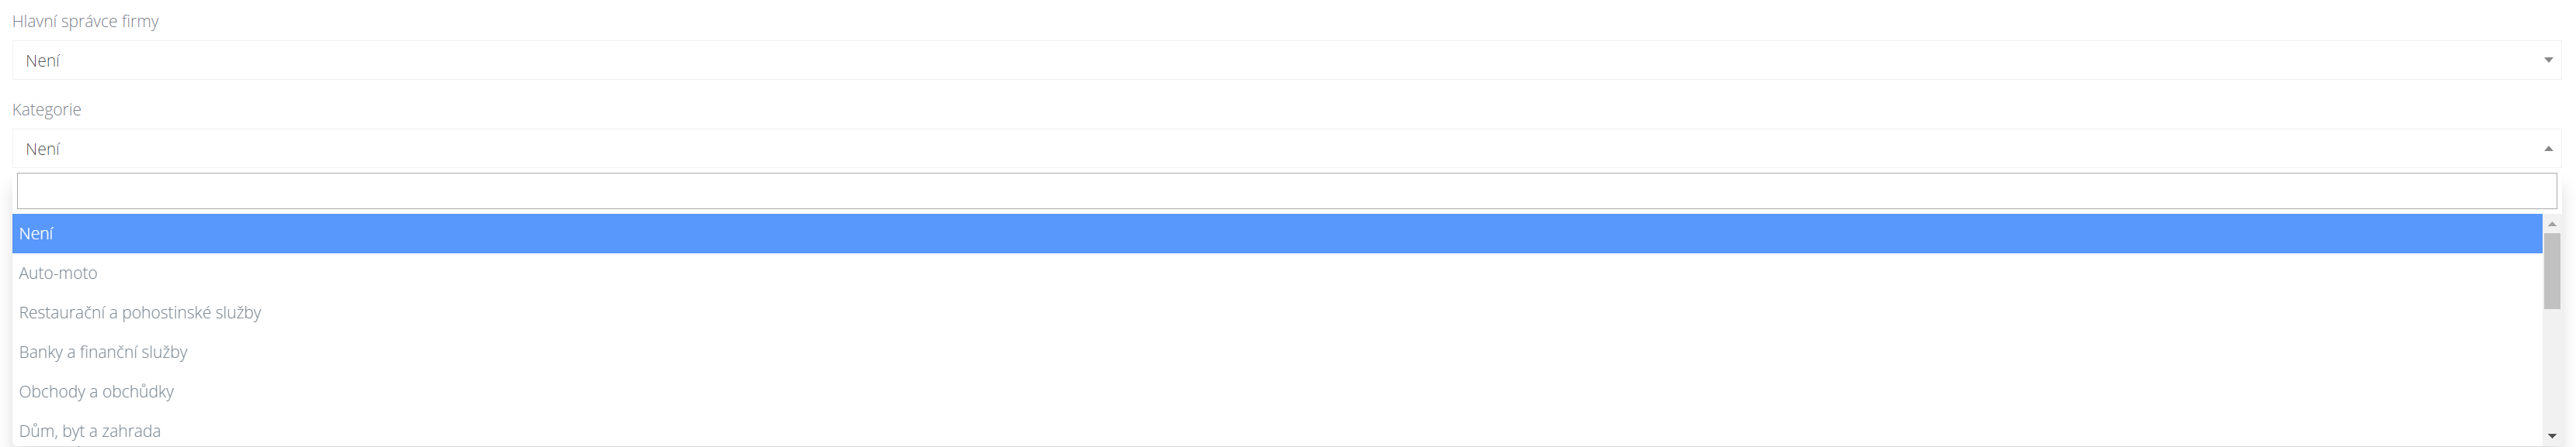Select Restaurační a pohostinské služby option
The height and width of the screenshot is (447, 2576).
[140, 312]
